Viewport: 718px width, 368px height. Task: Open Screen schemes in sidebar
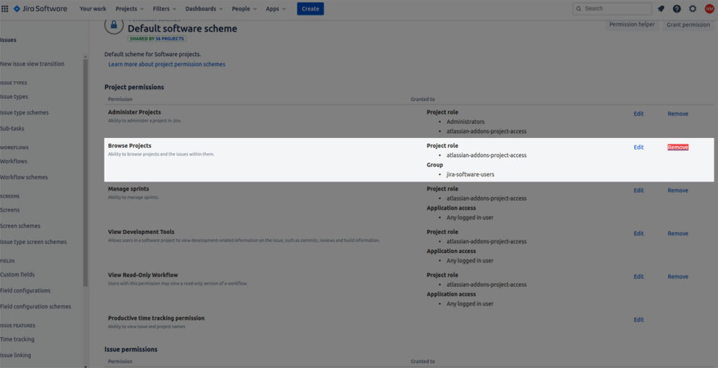[x=20, y=226]
